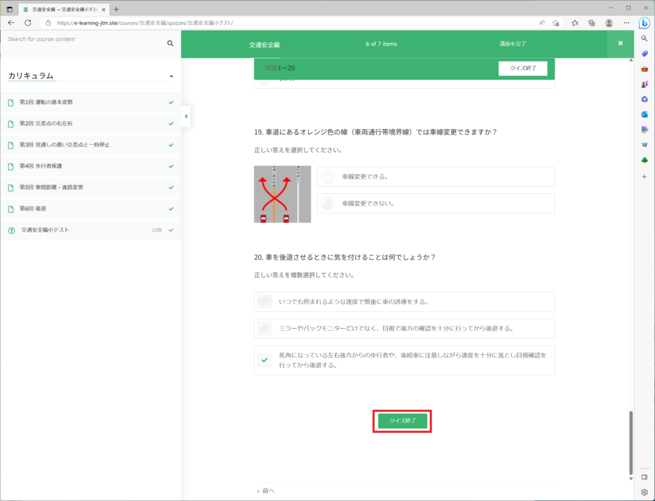This screenshot has height=501, width=655.
Task: Open Outlook icon in Edge sidebar
Action: point(644,114)
